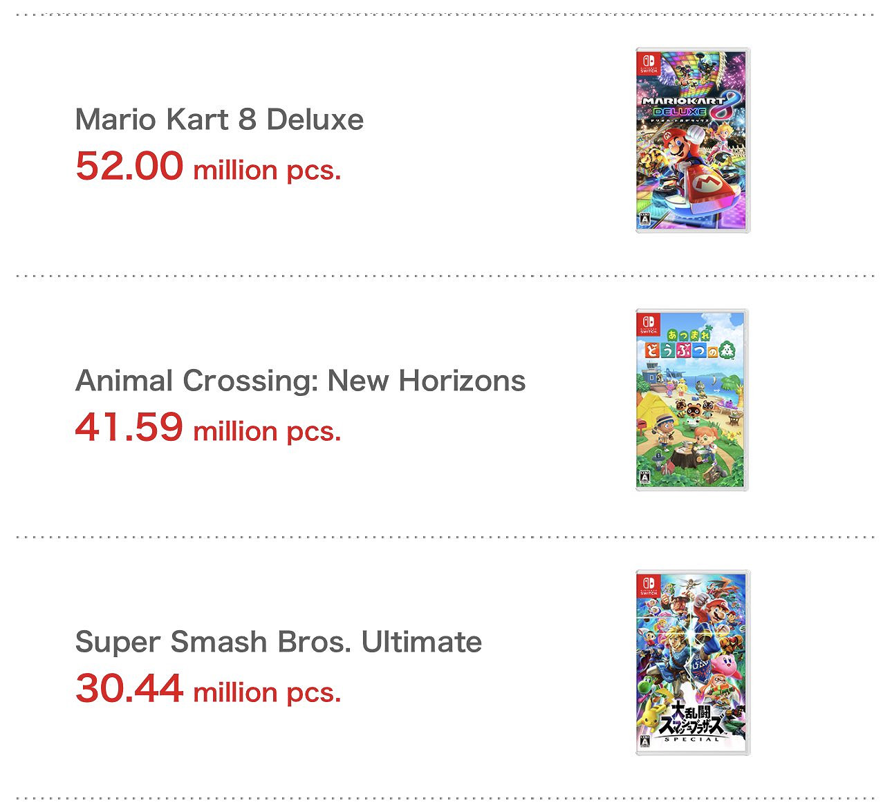892x805 pixels.
Task: Click Switch logo on Mario Kart cover
Action: pos(649,63)
